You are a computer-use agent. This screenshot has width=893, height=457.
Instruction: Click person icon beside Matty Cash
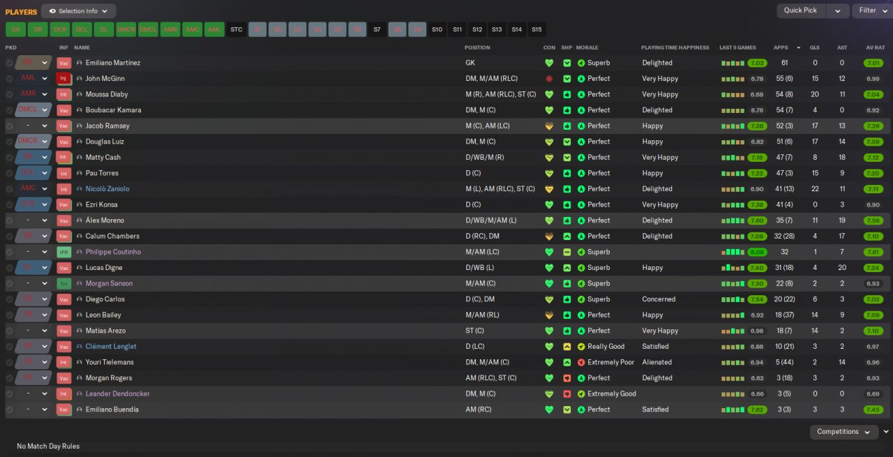pos(80,158)
